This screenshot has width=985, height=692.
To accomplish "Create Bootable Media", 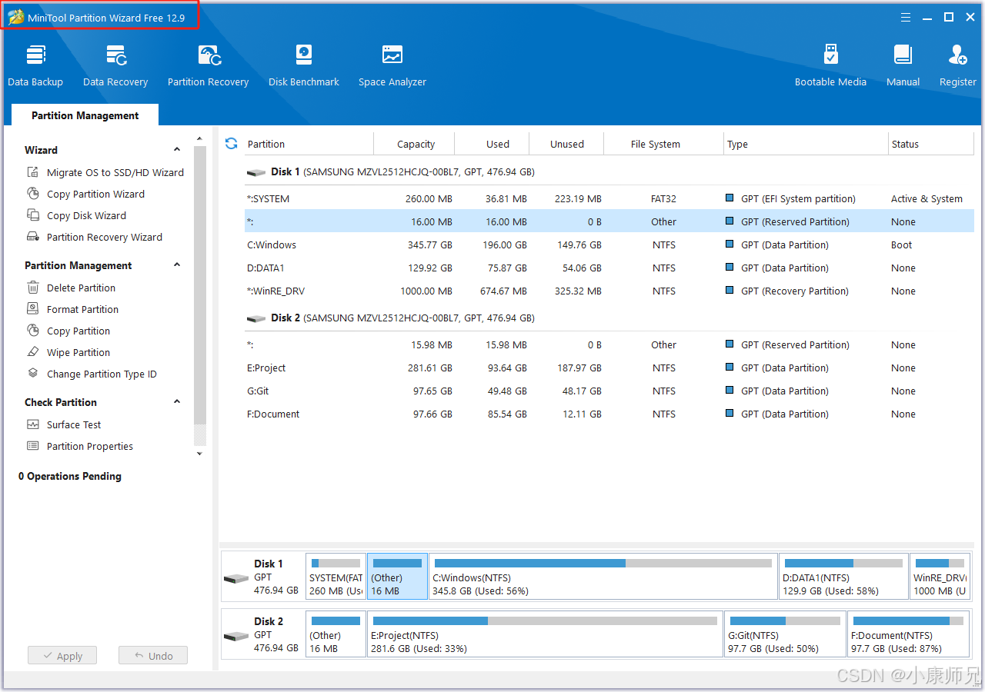I will (x=830, y=65).
